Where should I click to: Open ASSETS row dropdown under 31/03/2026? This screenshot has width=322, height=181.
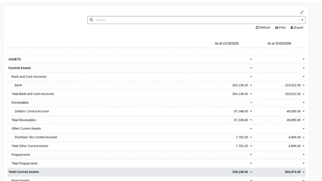point(303,59)
